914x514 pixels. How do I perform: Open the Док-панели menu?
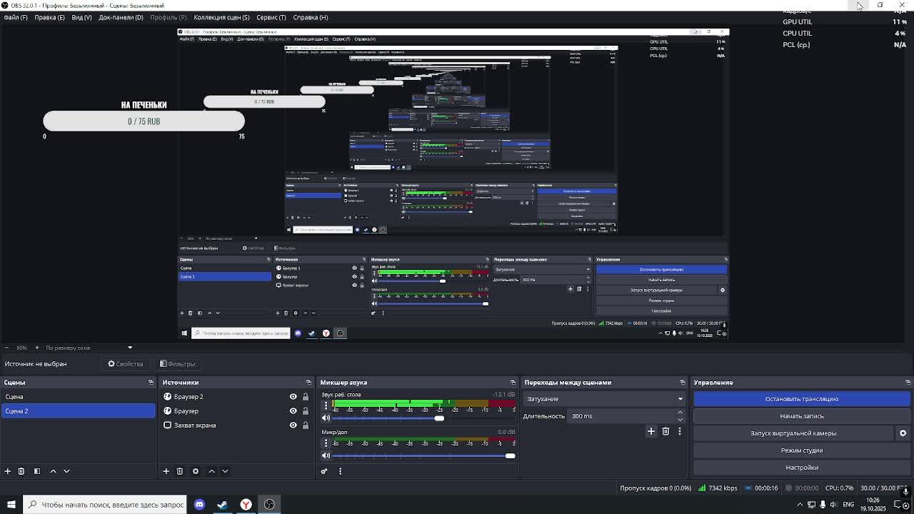121,17
